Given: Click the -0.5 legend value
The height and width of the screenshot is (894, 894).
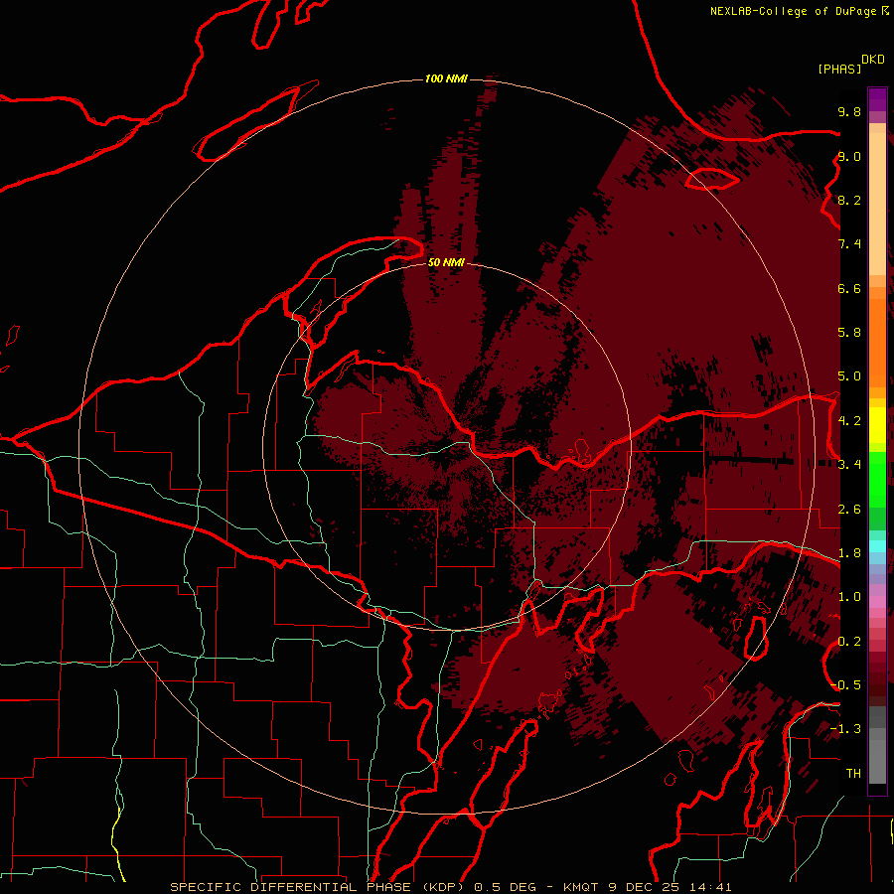Looking at the screenshot, I should (845, 685).
